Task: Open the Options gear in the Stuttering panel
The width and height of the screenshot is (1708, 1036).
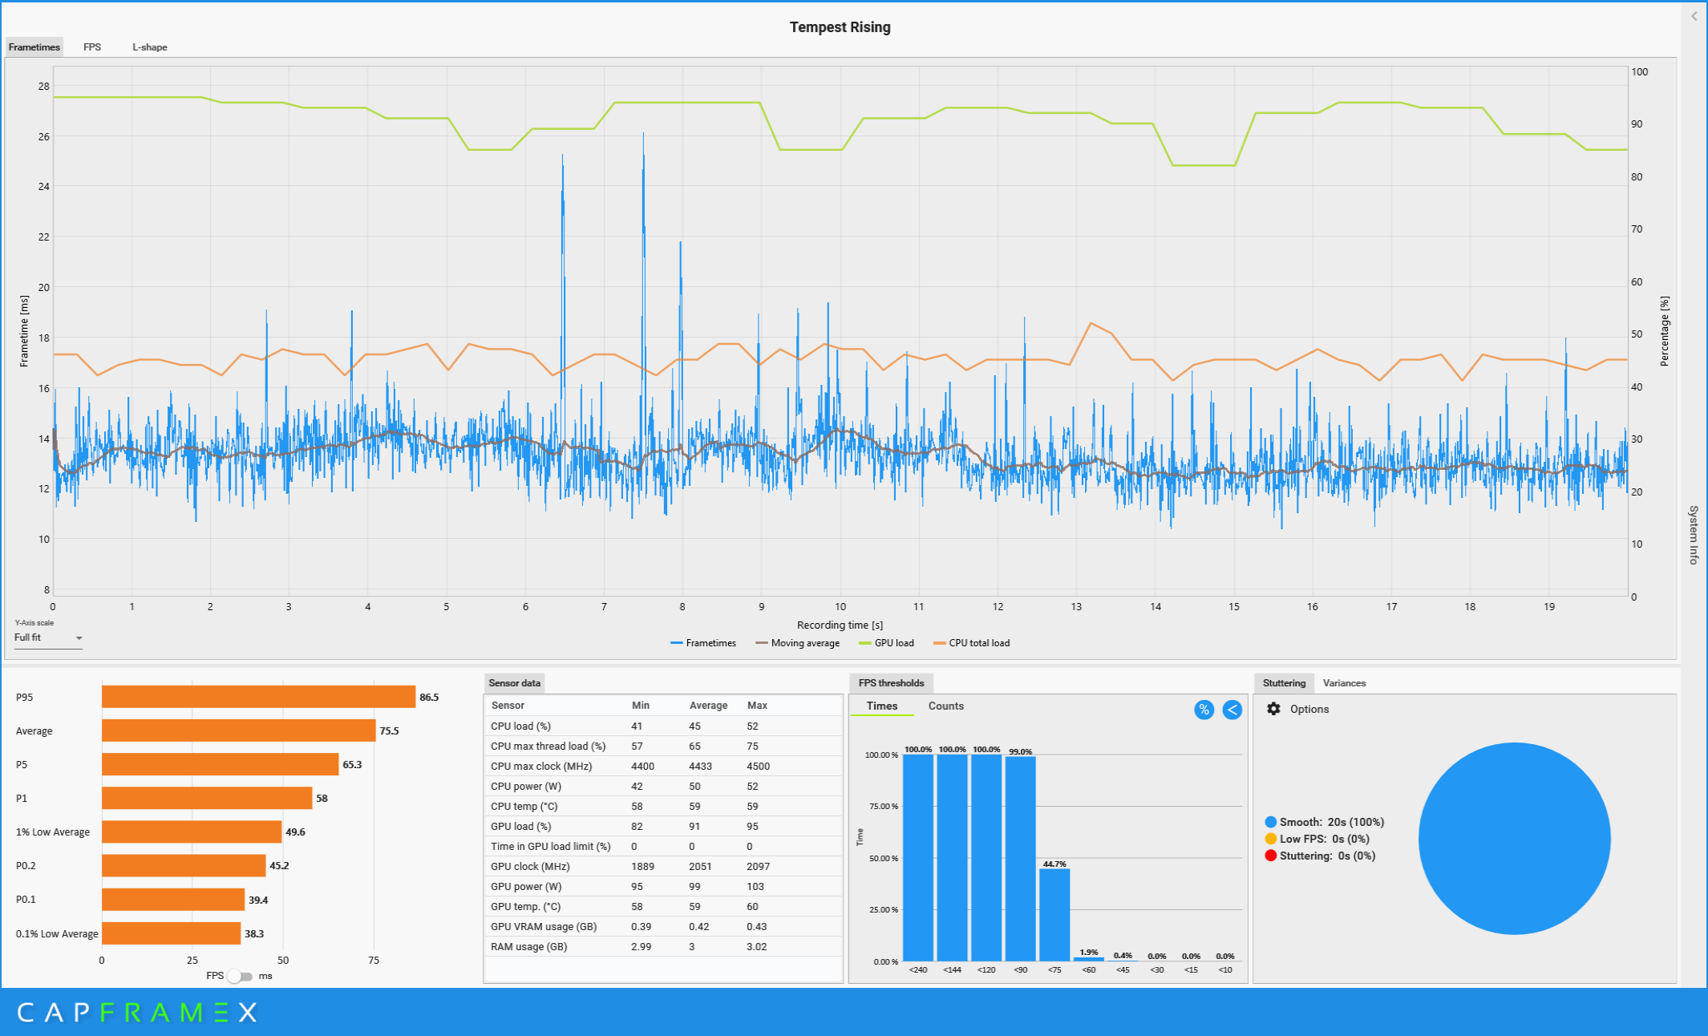Action: pyautogui.click(x=1274, y=709)
